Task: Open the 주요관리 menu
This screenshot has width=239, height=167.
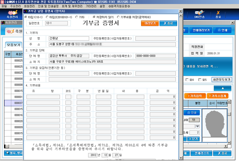Action: coord(15,6)
